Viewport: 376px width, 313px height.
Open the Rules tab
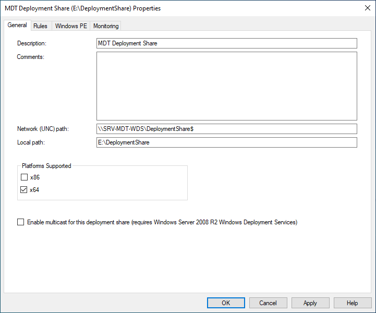point(40,26)
